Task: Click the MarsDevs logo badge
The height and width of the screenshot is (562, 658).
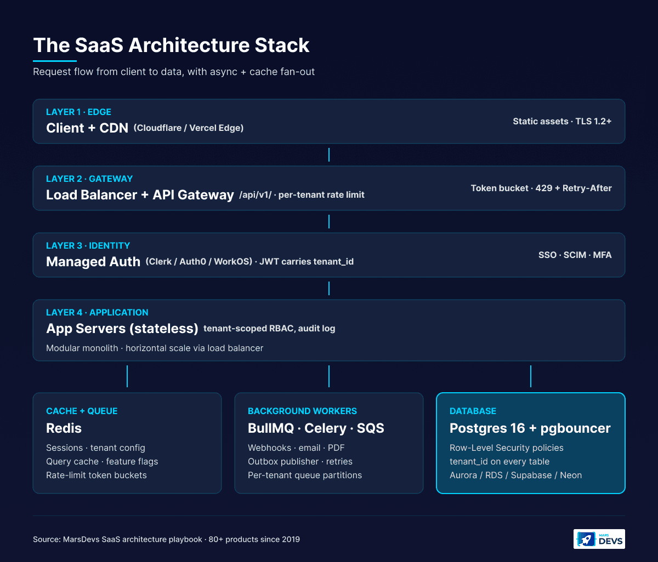Action: (599, 539)
